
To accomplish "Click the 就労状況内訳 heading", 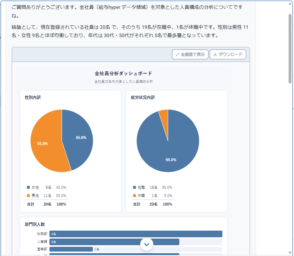I will coord(143,97).
